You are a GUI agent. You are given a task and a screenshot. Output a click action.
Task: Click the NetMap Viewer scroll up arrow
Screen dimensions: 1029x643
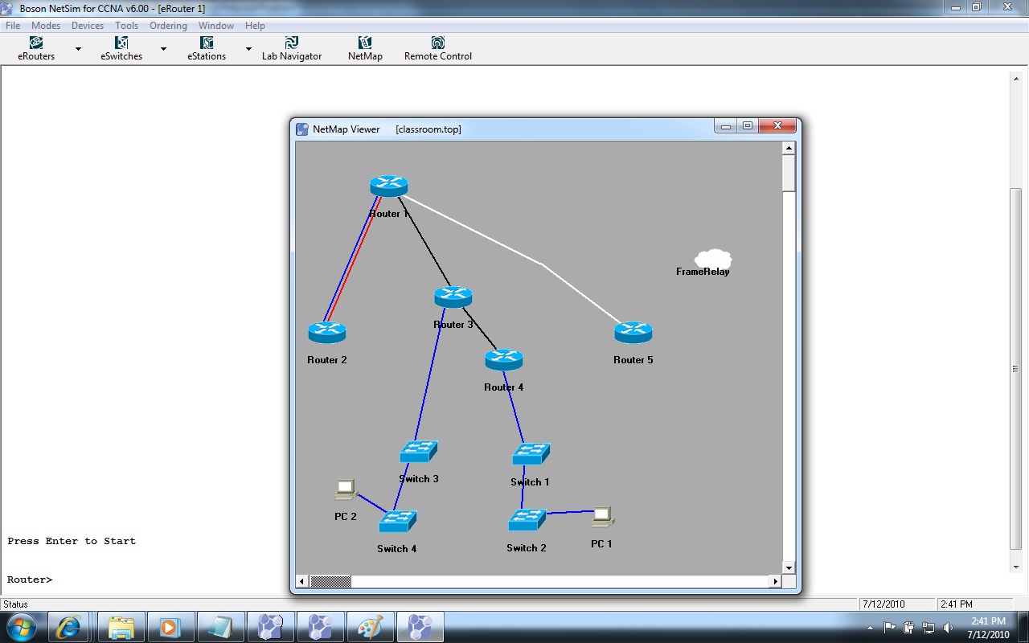(x=789, y=148)
